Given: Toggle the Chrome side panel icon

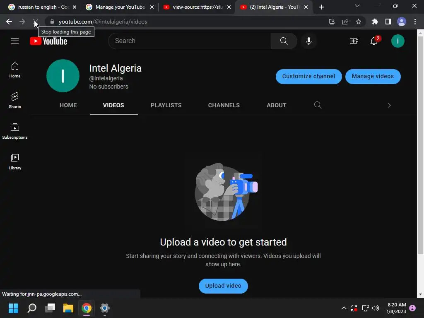Looking at the screenshot, I should pos(388,22).
